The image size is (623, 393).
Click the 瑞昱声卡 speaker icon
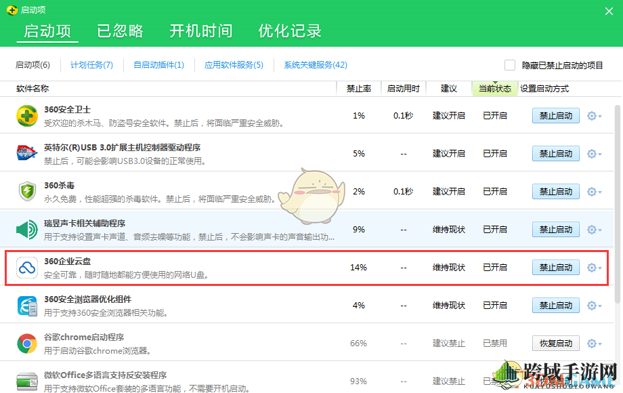click(27, 229)
